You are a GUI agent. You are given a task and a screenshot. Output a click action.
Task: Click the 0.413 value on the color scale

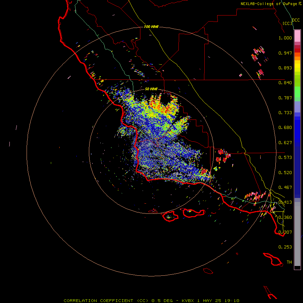tap(285, 202)
